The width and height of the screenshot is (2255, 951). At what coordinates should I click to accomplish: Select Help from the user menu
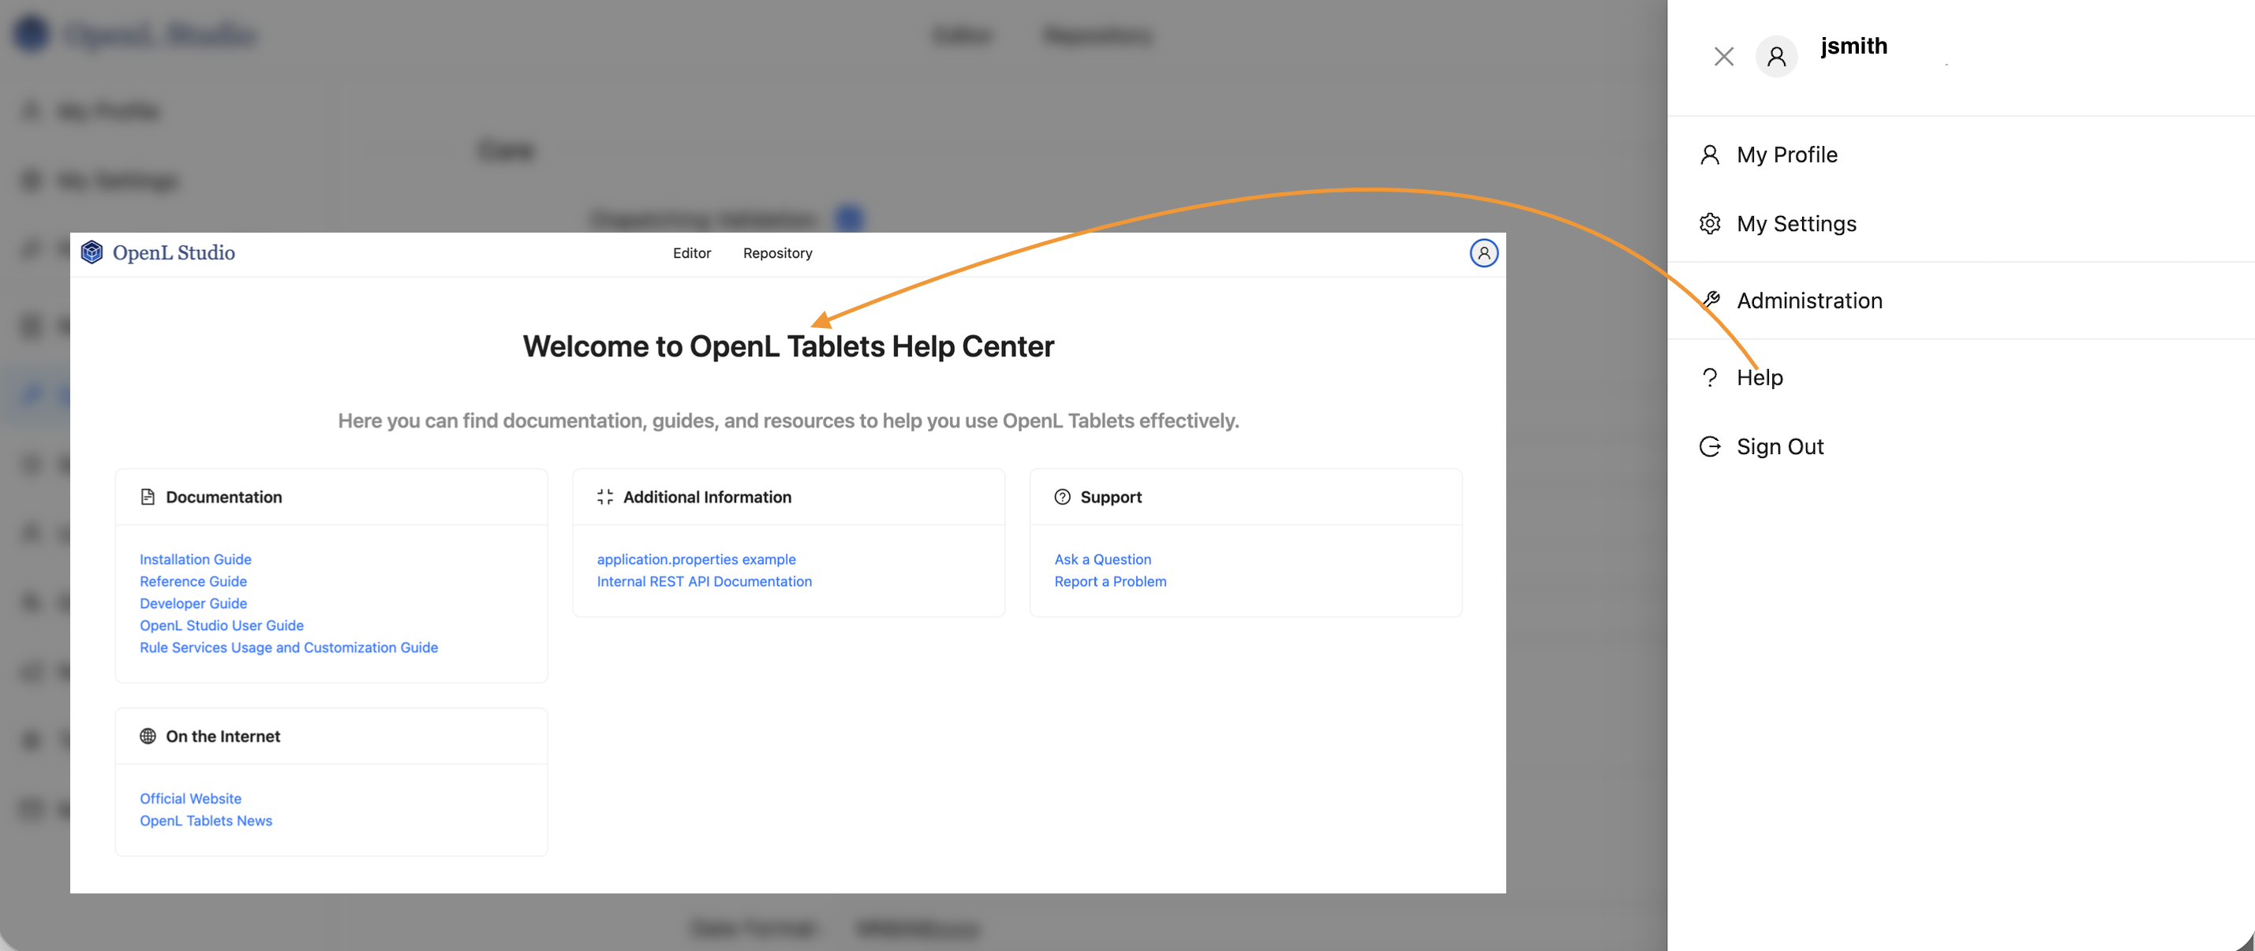click(x=1759, y=377)
